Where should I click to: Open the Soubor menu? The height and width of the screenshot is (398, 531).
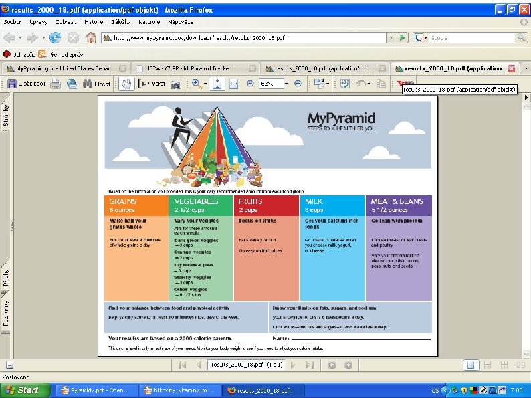click(x=12, y=22)
